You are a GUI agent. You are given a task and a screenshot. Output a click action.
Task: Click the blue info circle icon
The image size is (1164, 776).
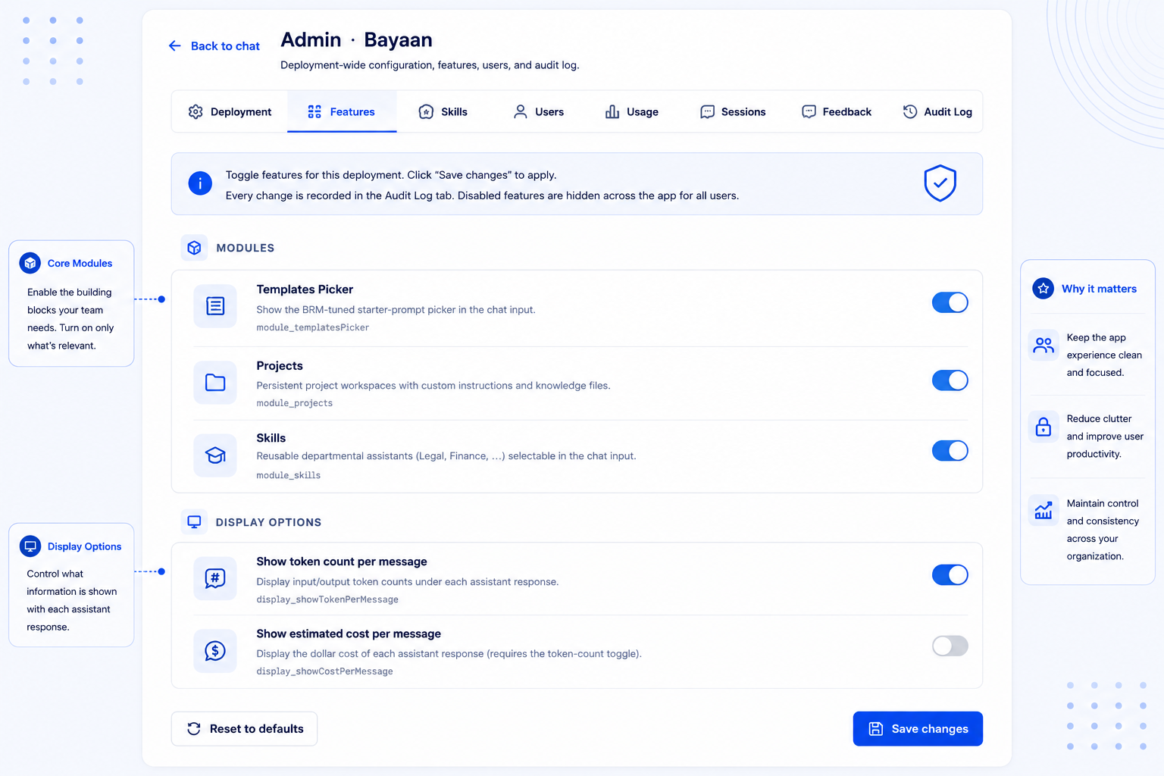[x=200, y=183]
